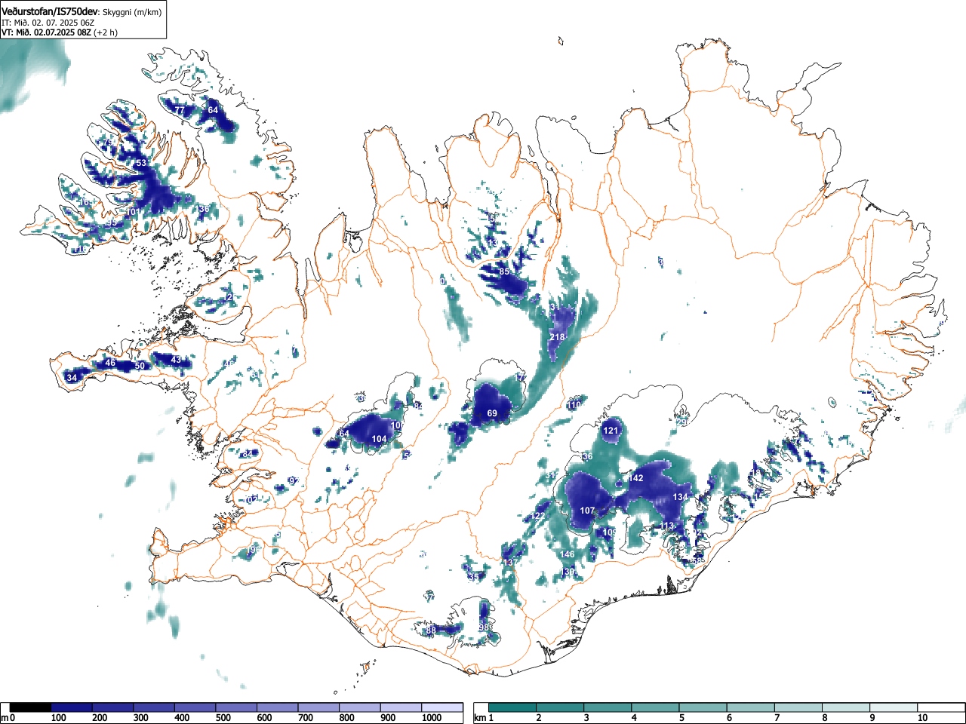Click the '10' tick on the kilometers legend
The image size is (966, 724).
pyautogui.click(x=922, y=718)
